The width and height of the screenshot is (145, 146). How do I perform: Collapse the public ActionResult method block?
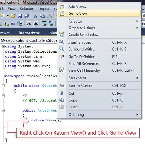pyautogui.click(x=3, y=111)
